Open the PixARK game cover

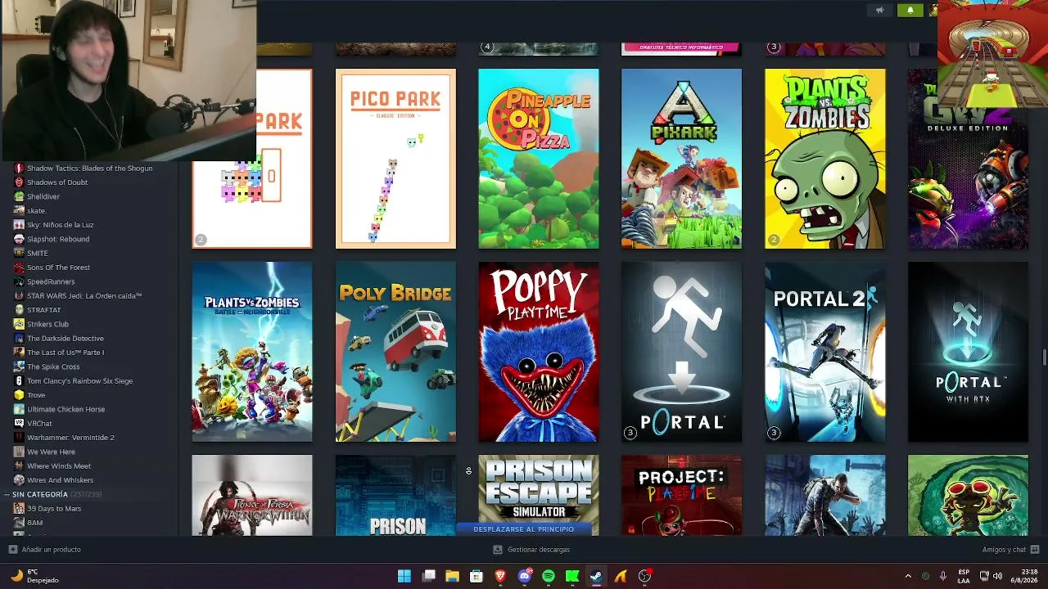click(681, 159)
